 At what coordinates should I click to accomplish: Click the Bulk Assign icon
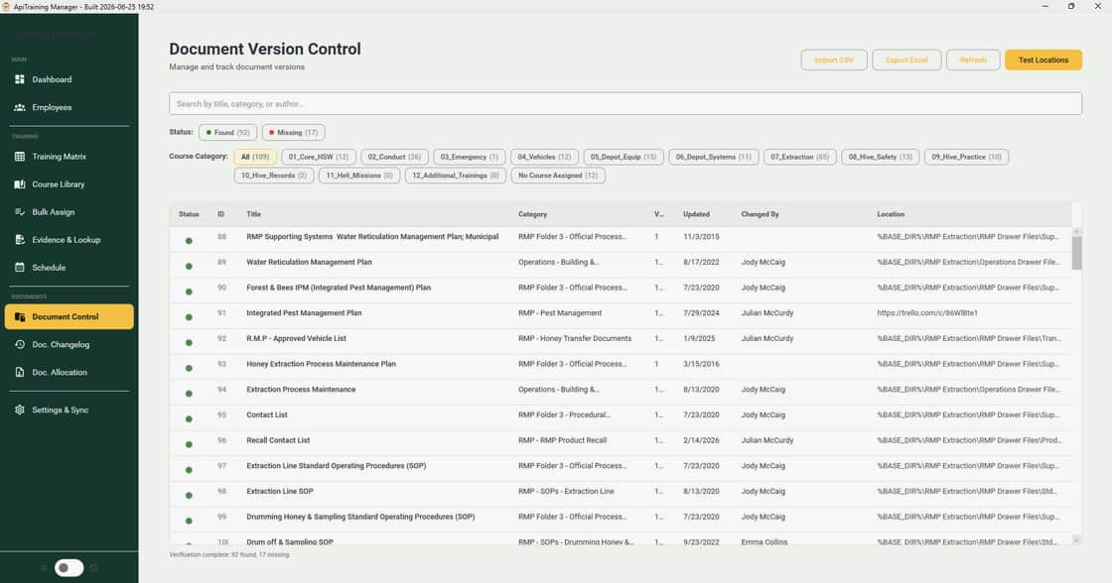click(x=20, y=212)
